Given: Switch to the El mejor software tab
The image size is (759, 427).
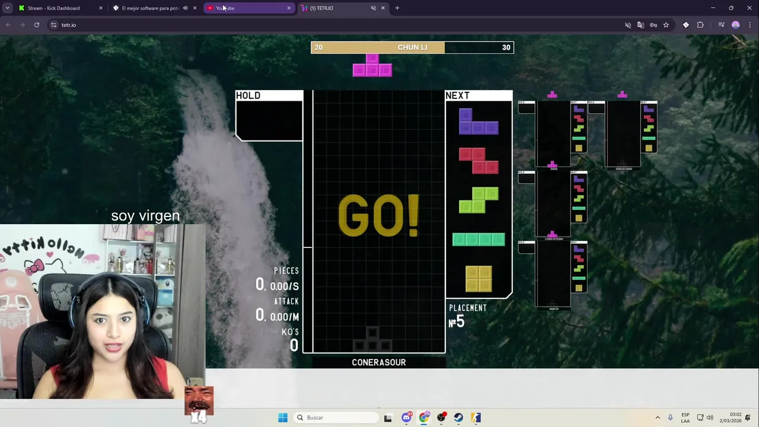Looking at the screenshot, I should coord(150,8).
